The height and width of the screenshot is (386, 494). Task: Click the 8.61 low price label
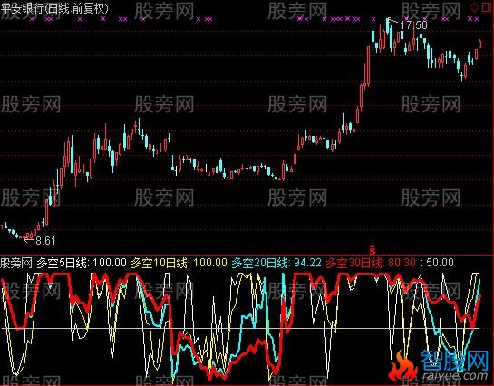point(45,241)
